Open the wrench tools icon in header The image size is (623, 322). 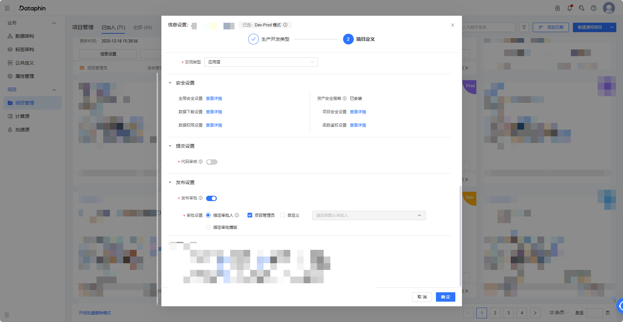coord(582,8)
